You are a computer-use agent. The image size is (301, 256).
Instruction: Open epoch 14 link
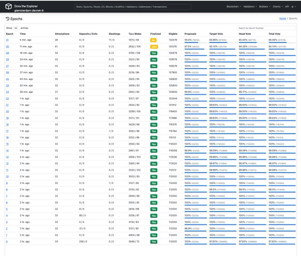pos(7,151)
